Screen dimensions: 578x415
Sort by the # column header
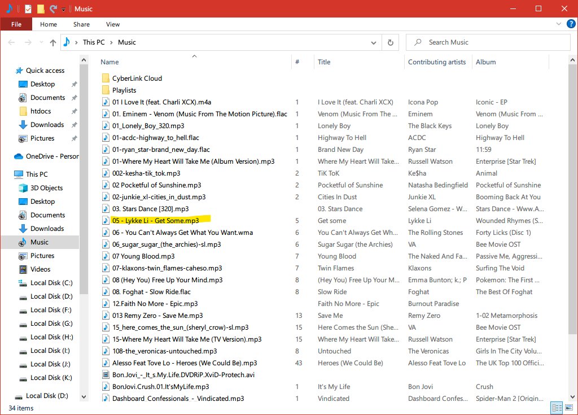[x=297, y=62]
